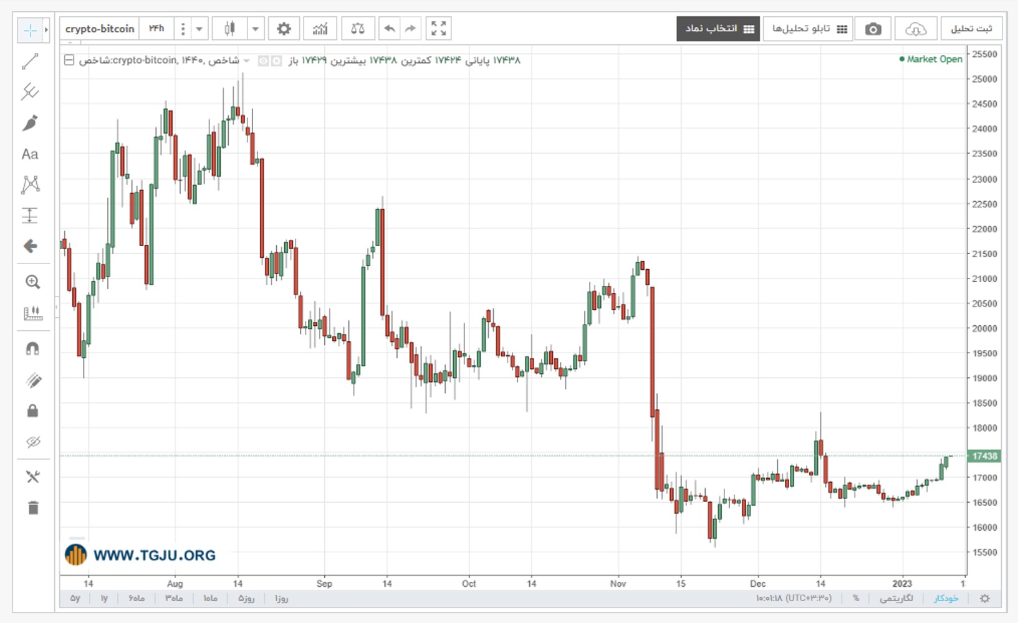Click the crypto-bitcoin symbol field
This screenshot has height=623, width=1018.
(x=100, y=29)
